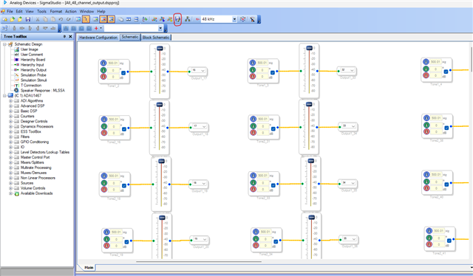This screenshot has width=473, height=276.
Task: Switch to Hardware Configuration tab
Action: (98, 38)
